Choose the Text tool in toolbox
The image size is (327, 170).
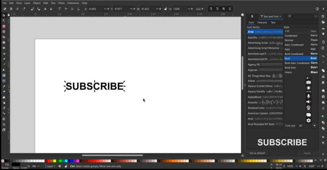click(4, 70)
